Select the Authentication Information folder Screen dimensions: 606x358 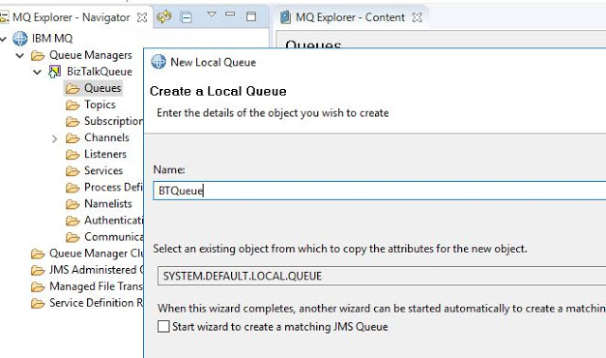click(114, 221)
